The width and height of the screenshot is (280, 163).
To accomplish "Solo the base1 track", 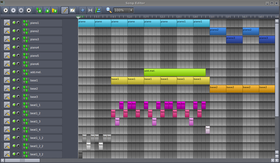I will coord(18,80).
